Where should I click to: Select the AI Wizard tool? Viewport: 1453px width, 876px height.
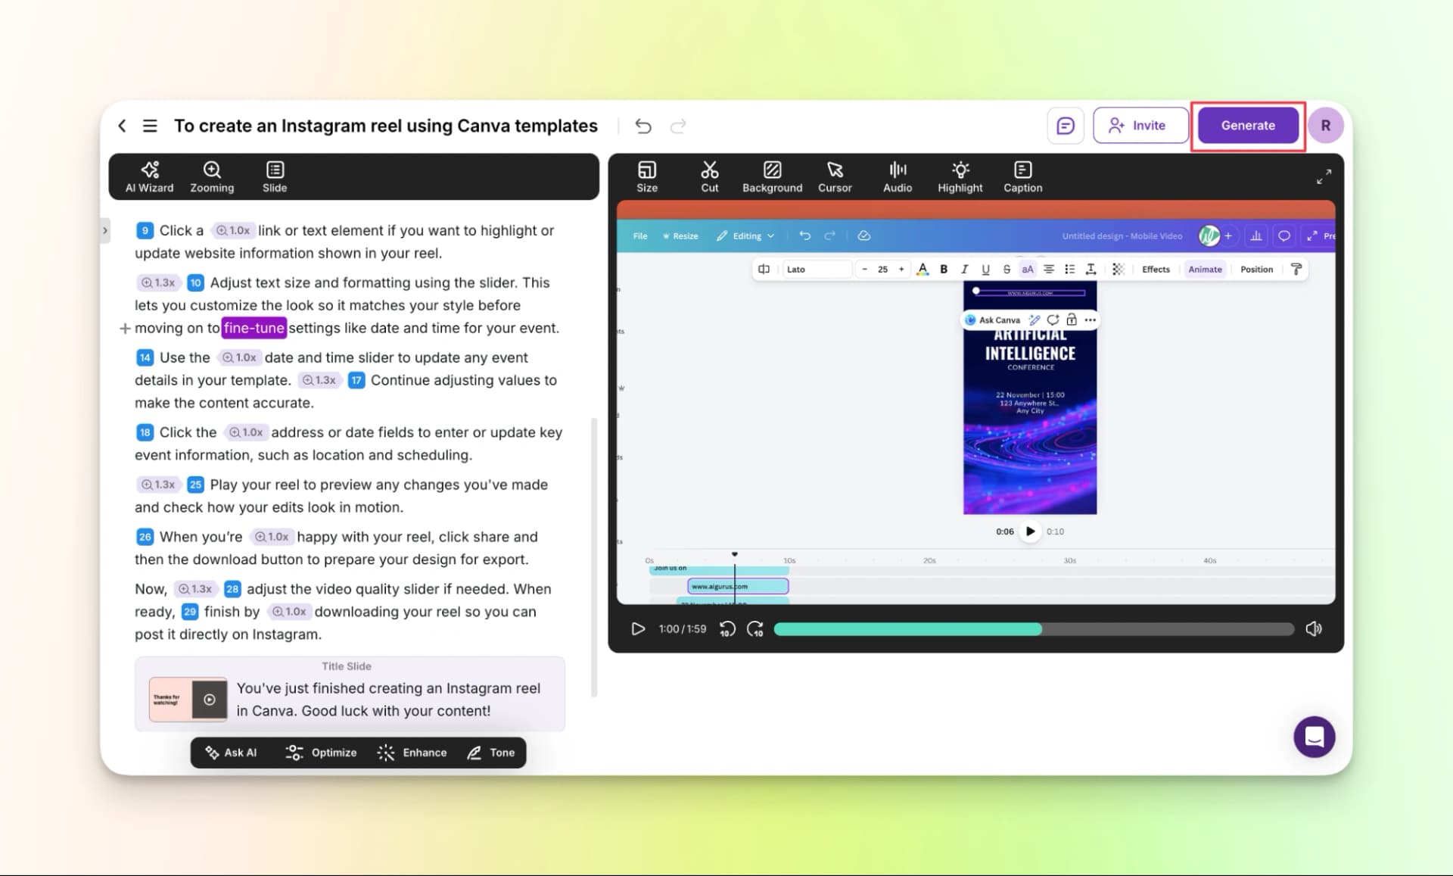click(x=149, y=176)
